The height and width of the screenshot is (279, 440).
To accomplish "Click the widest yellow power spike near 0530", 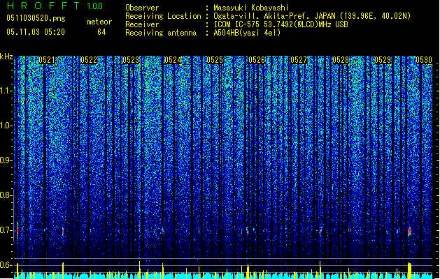I will tap(409, 271).
